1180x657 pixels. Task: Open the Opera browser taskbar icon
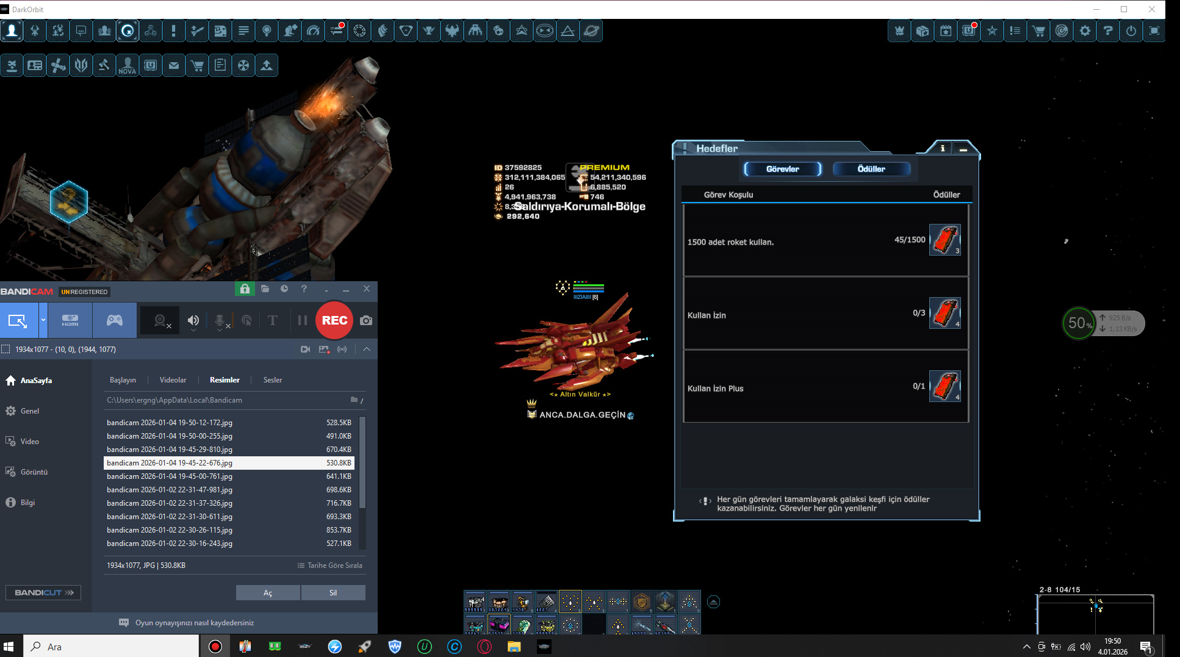tap(484, 647)
